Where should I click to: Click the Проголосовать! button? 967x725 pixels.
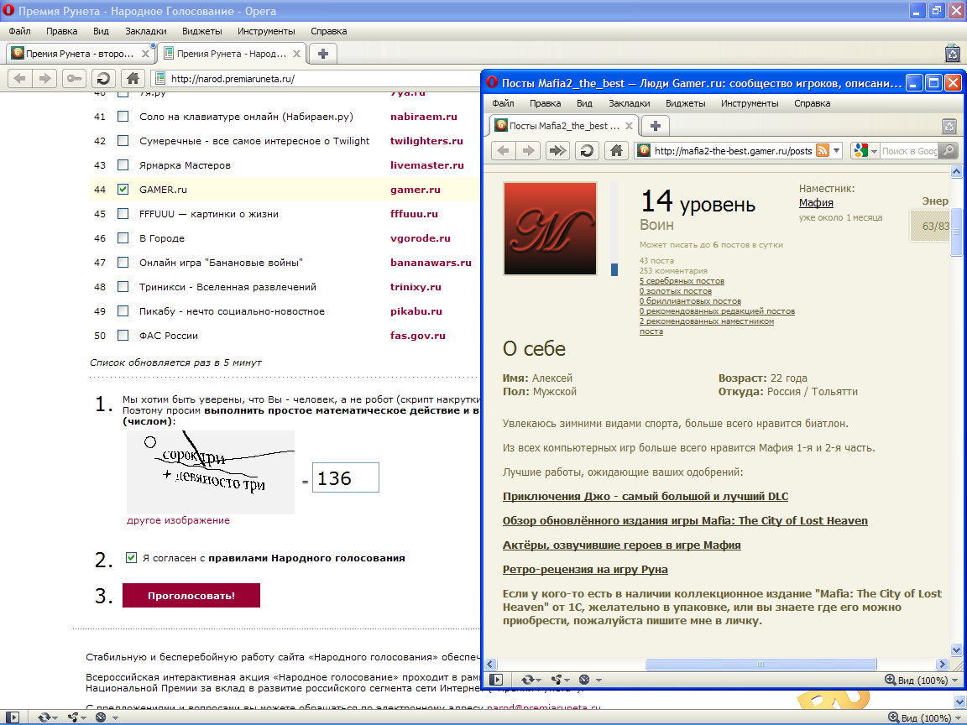[191, 596]
